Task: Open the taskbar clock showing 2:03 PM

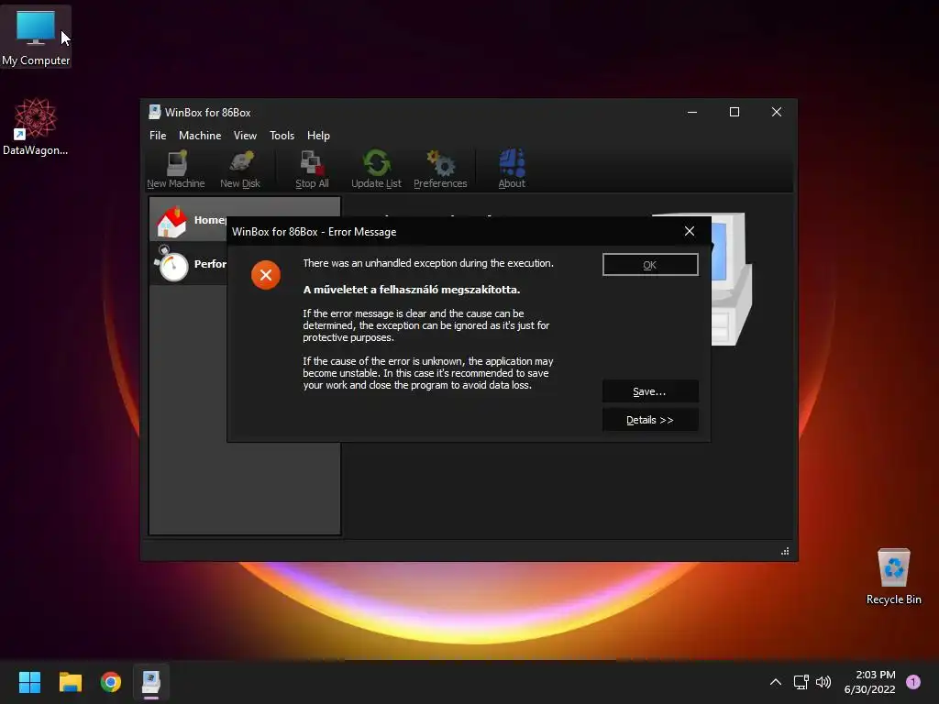Action: pyautogui.click(x=869, y=682)
